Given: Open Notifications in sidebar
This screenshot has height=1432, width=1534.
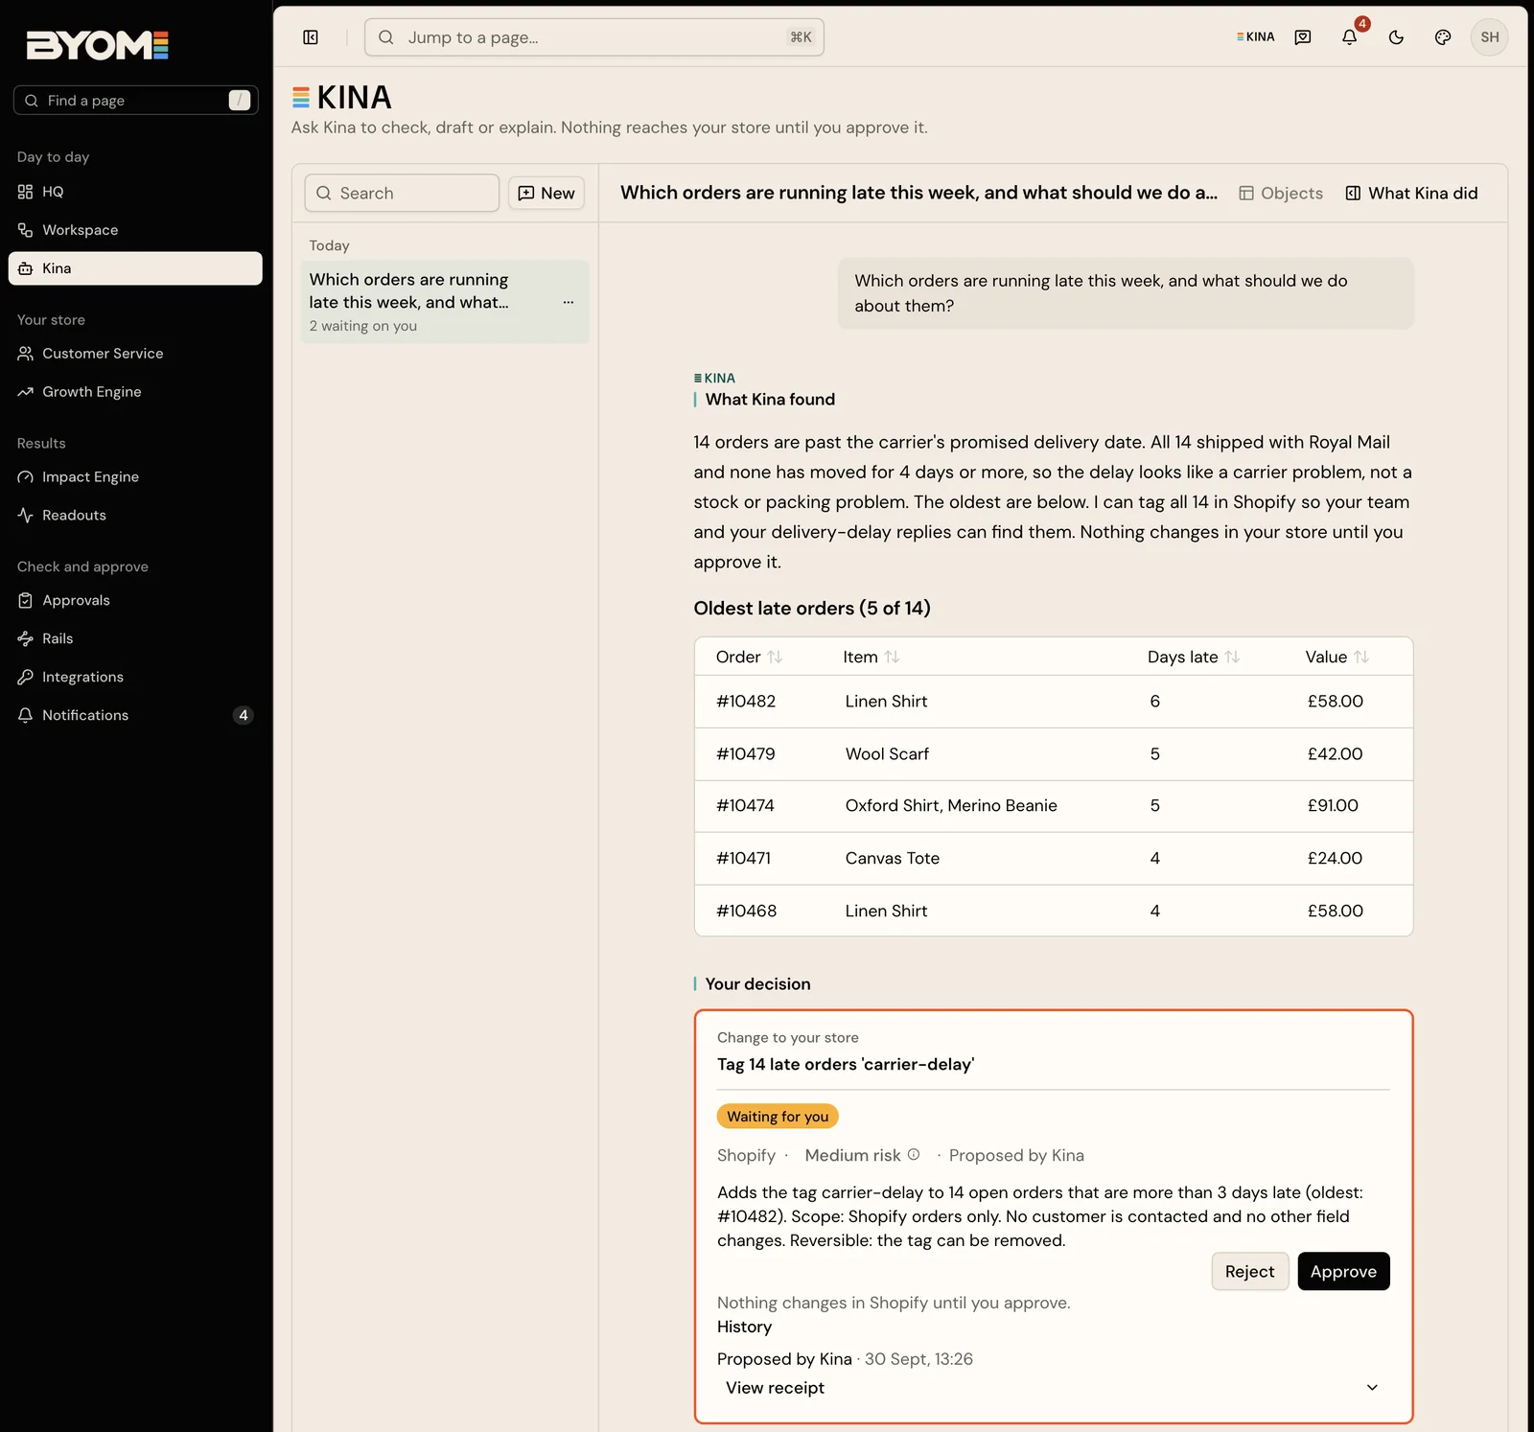Looking at the screenshot, I should (x=135, y=716).
